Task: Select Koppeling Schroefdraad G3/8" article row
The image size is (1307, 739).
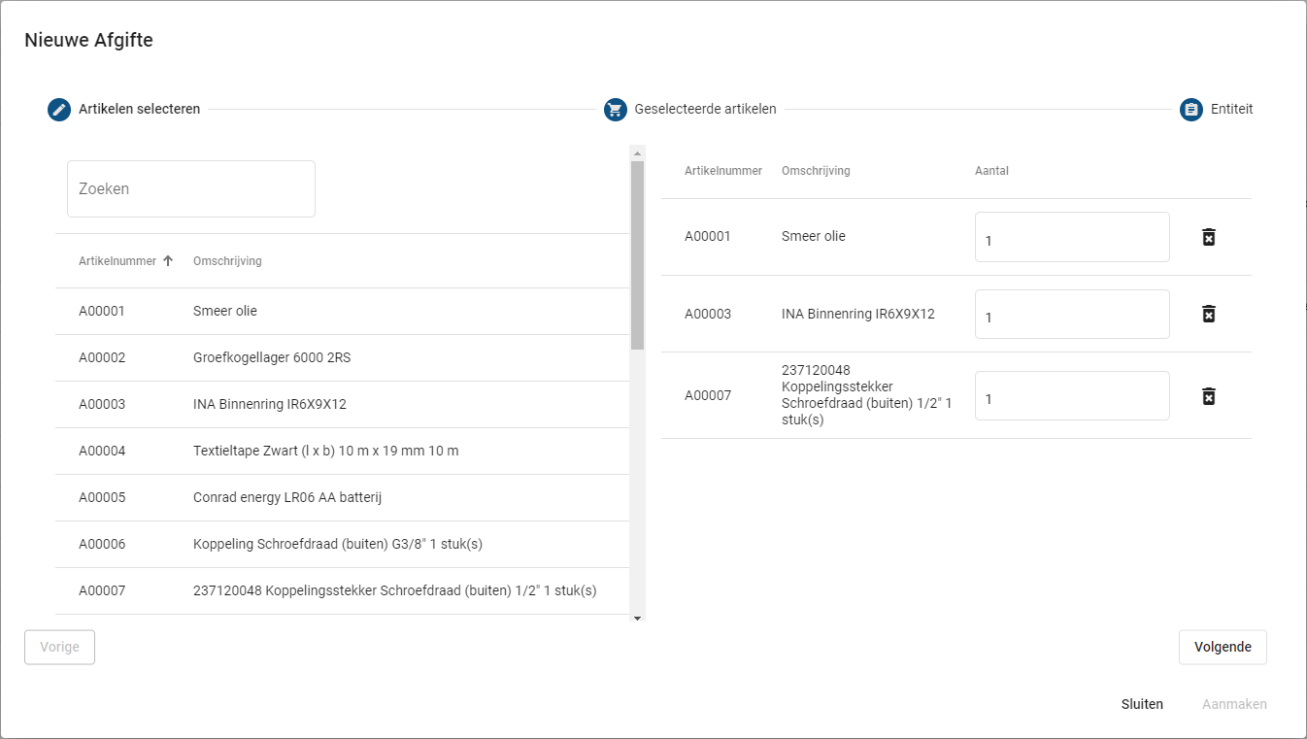Action: pos(337,545)
